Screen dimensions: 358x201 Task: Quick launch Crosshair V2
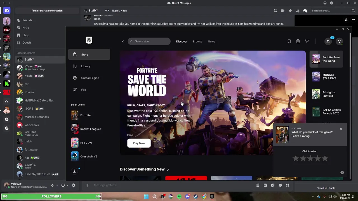click(x=89, y=156)
